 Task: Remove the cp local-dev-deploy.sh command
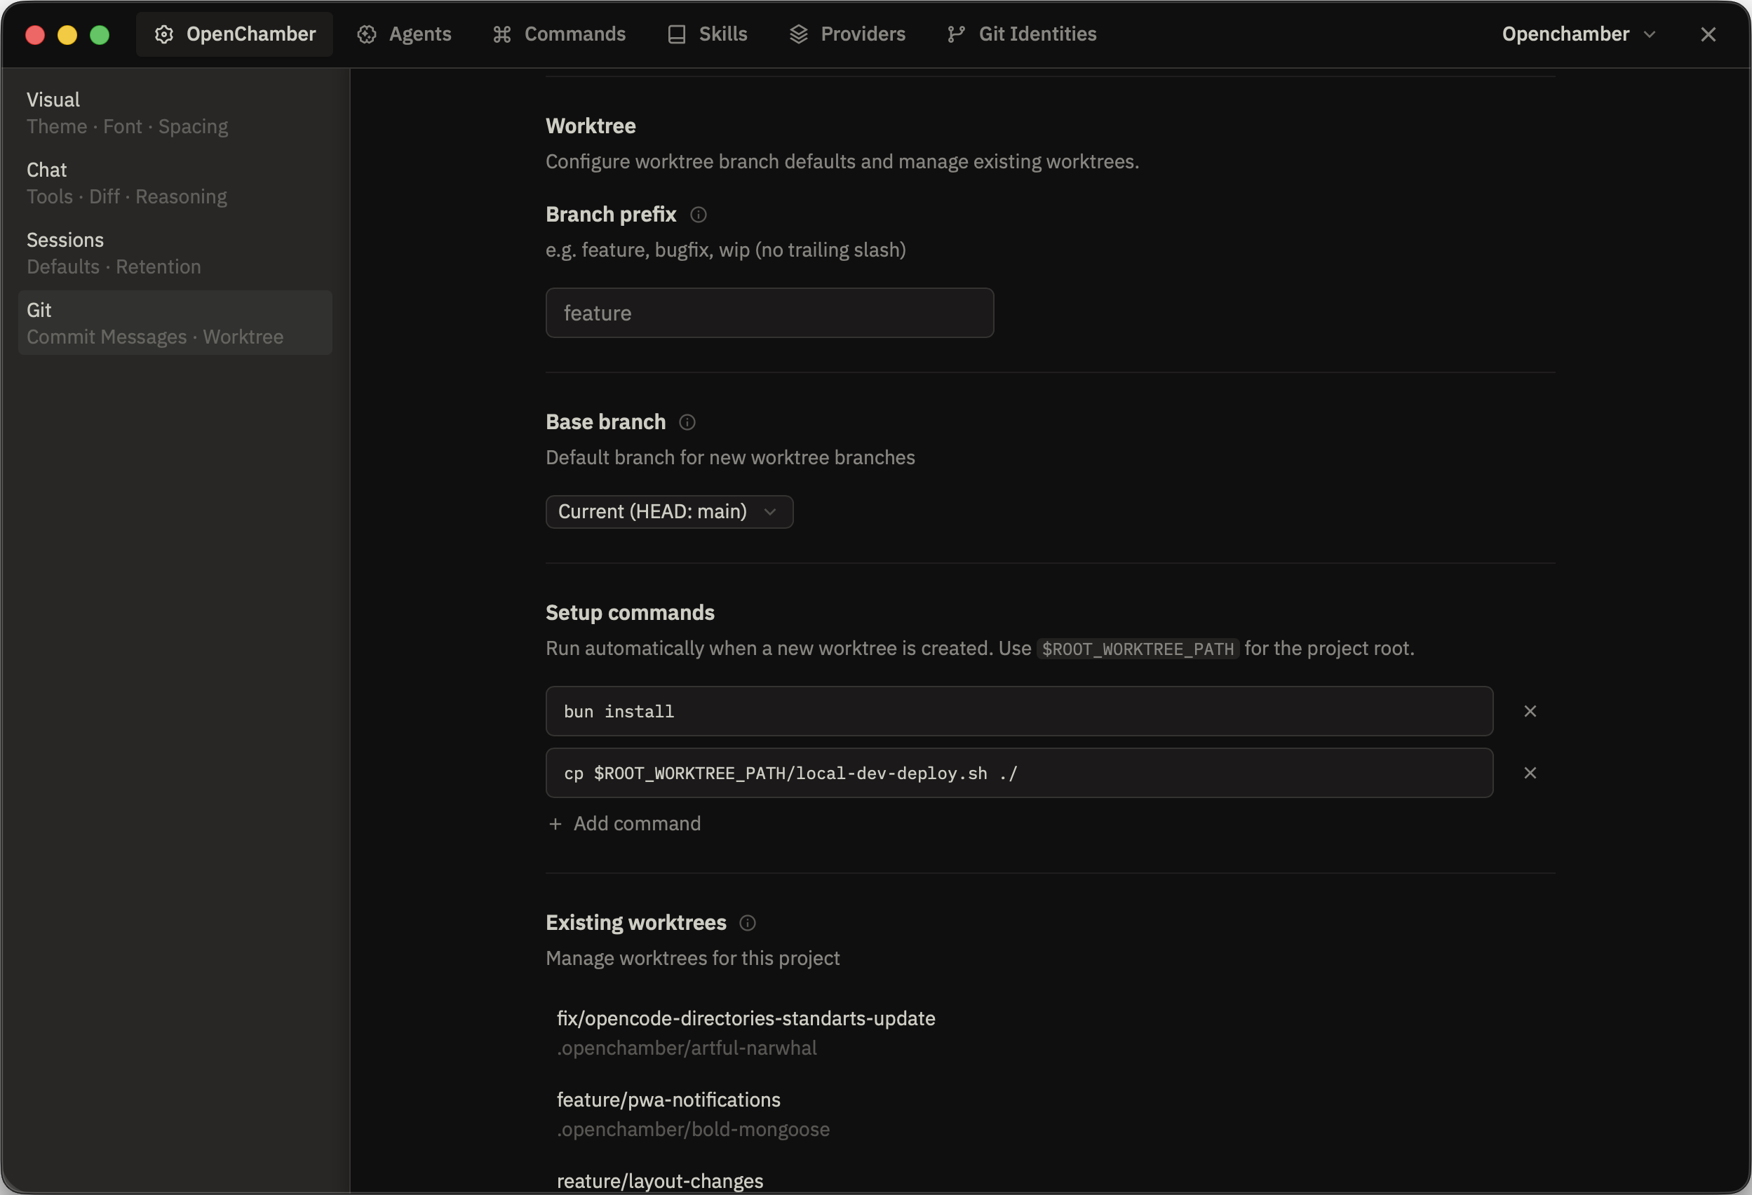click(1530, 774)
